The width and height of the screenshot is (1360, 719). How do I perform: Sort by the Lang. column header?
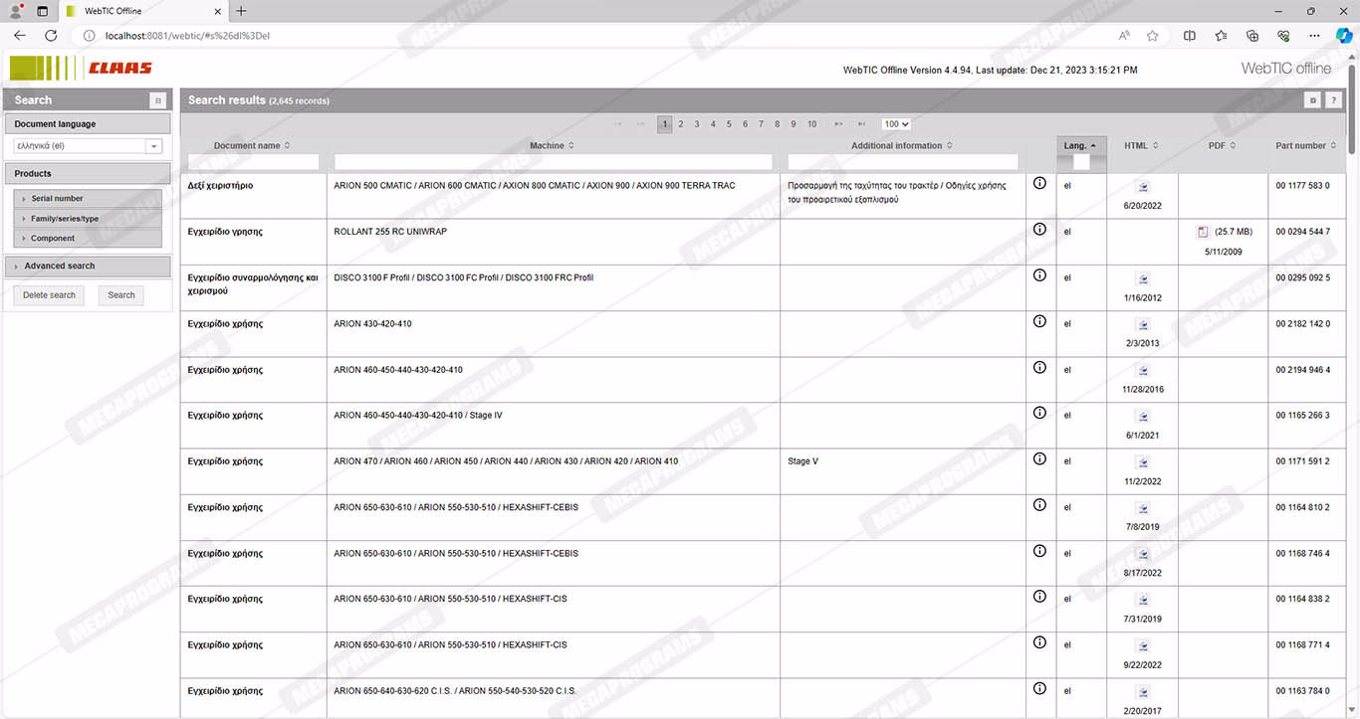(x=1081, y=145)
